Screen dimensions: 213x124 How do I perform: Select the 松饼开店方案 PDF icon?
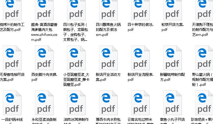point(172,10)
